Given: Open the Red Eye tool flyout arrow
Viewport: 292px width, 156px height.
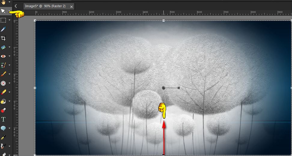Looking at the screenshot, I should tap(10, 56).
